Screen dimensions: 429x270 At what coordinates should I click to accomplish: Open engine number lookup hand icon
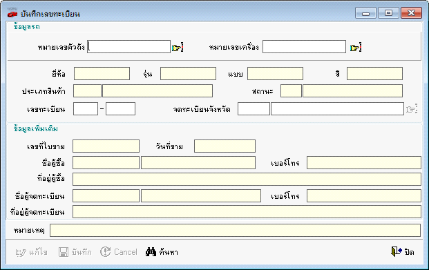[x=356, y=48]
